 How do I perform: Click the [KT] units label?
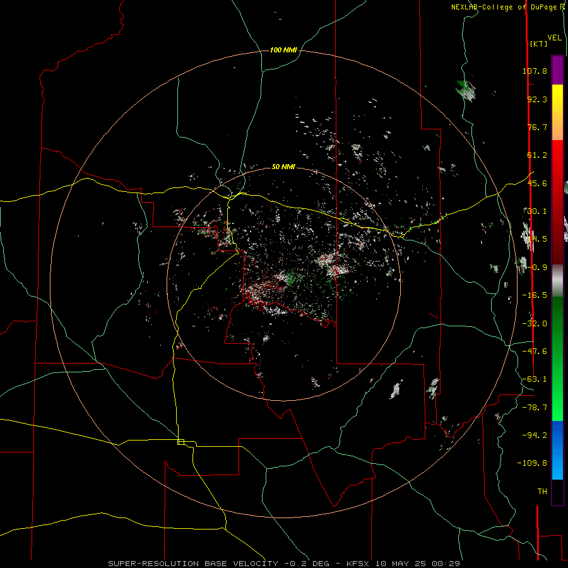[539, 44]
